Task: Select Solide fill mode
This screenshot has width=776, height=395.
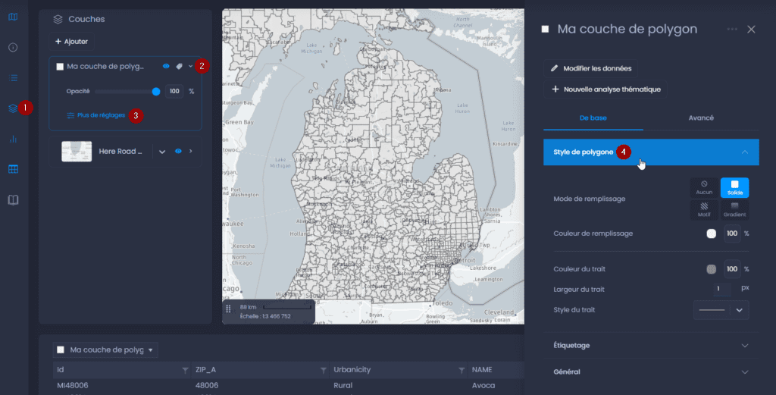Action: [x=735, y=187]
